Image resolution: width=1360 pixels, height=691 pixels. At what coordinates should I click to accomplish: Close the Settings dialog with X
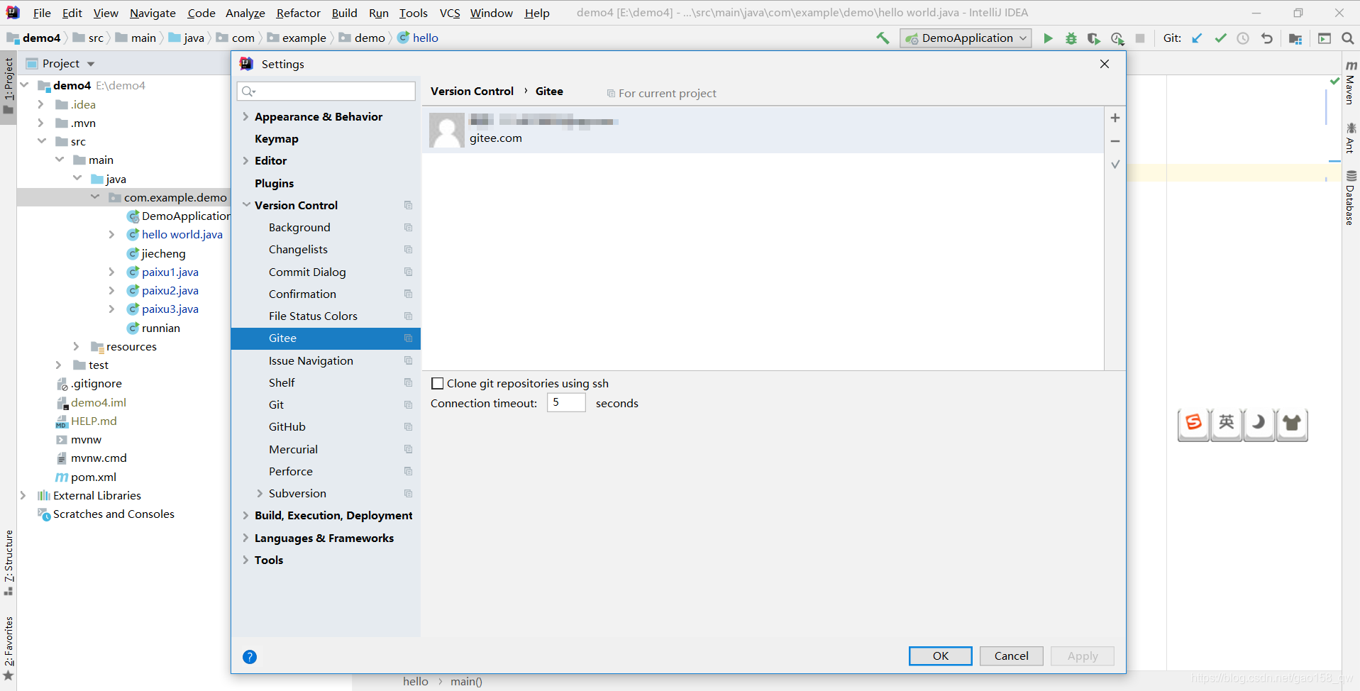[1105, 64]
